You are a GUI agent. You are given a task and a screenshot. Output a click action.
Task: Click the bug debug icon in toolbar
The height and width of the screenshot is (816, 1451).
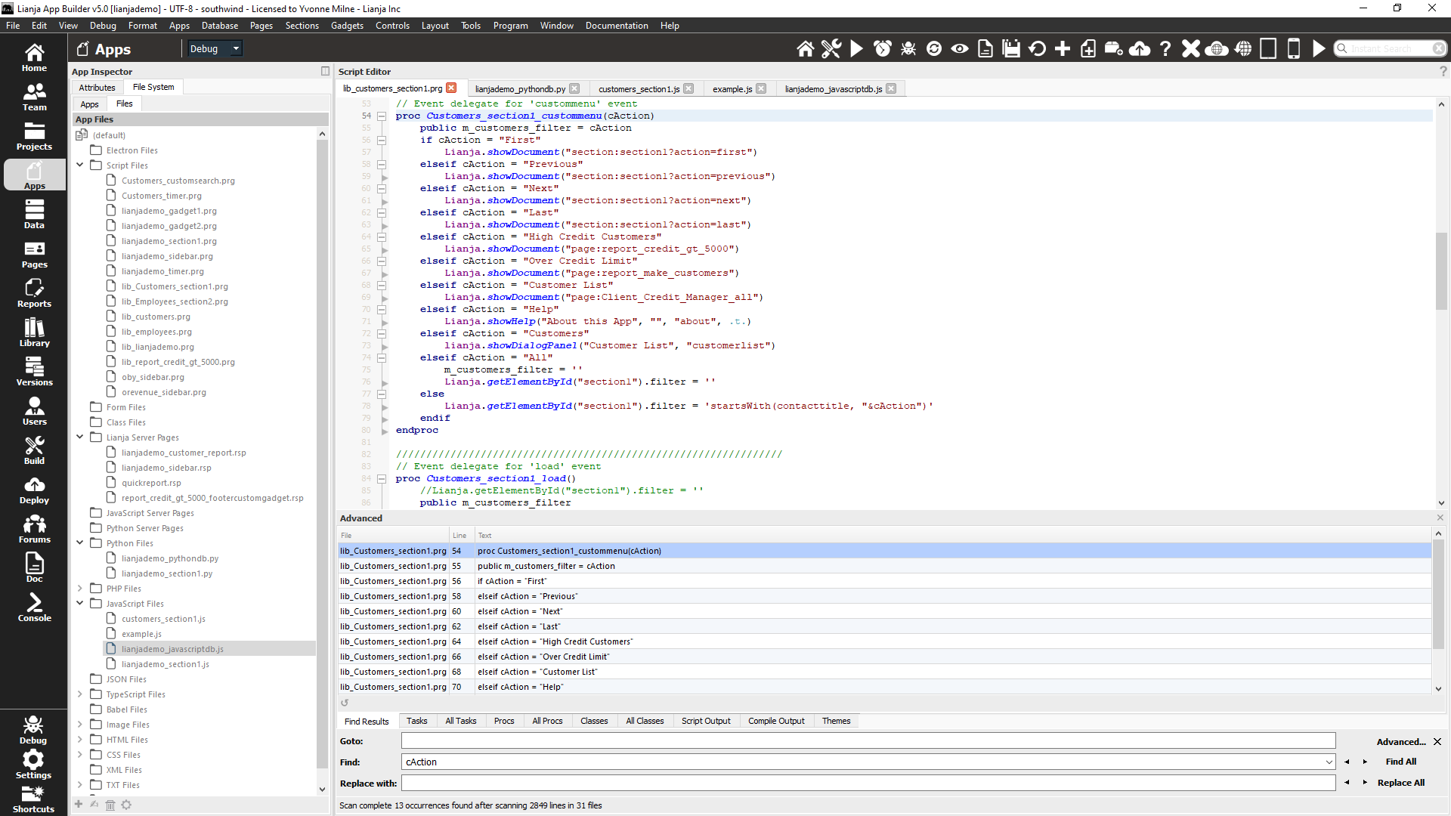[x=908, y=49]
